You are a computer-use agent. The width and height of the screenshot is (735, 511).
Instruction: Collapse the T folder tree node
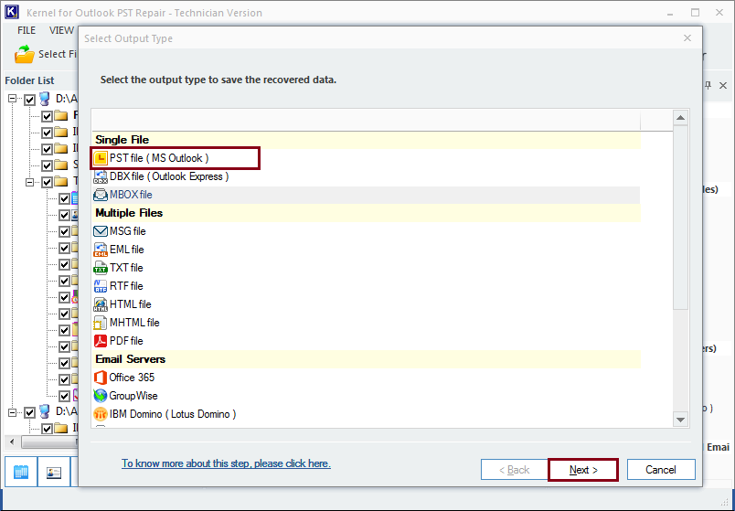30,181
